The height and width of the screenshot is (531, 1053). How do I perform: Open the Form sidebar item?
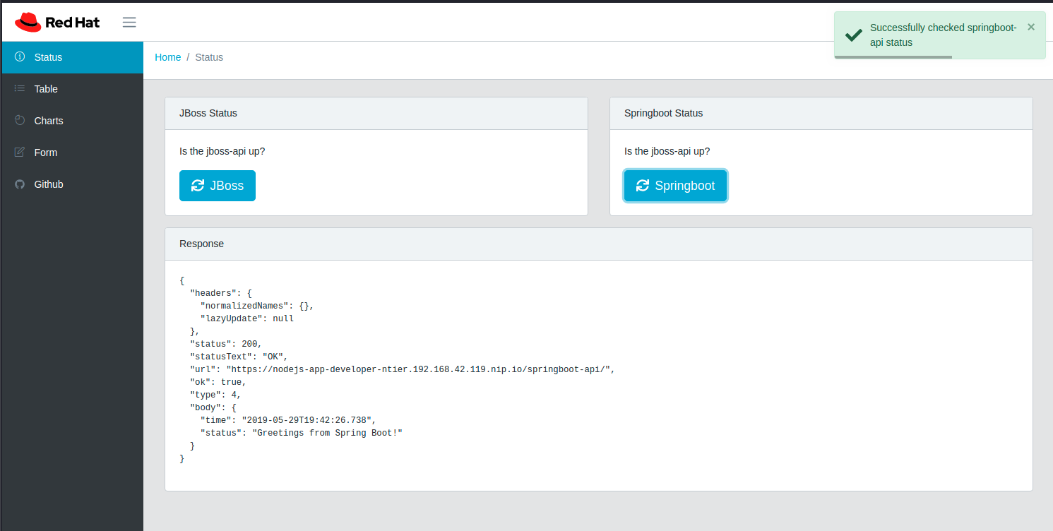73,153
